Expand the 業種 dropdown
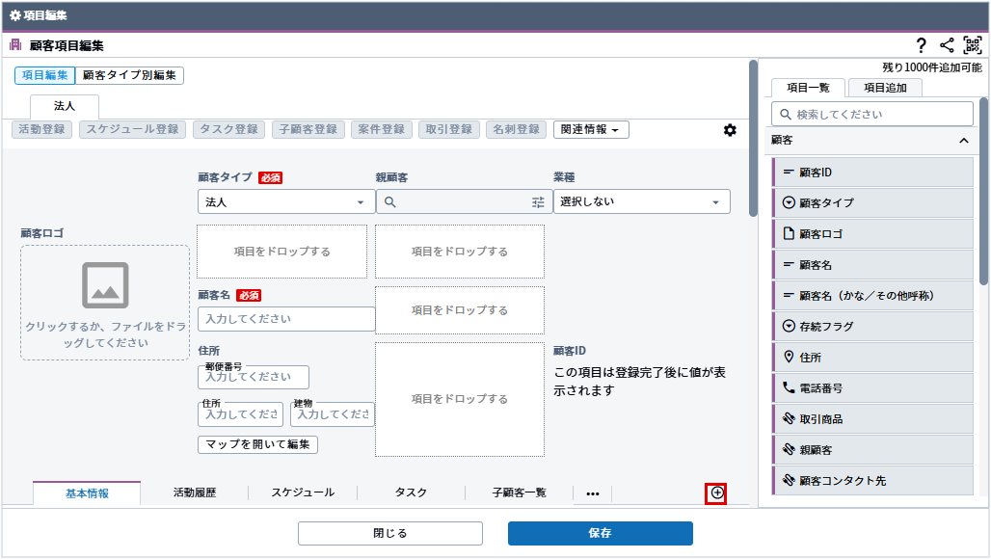Image resolution: width=991 pixels, height=559 pixels. click(641, 201)
